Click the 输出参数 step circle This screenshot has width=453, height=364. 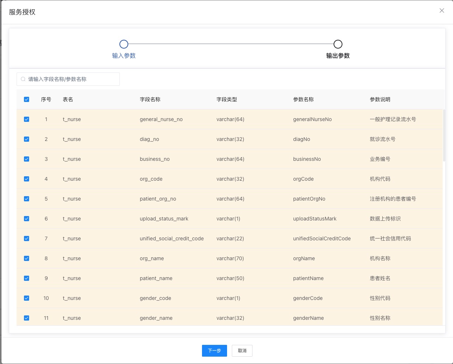338,44
